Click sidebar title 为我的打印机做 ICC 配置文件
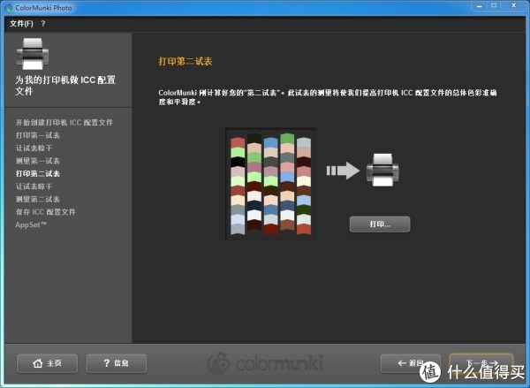The height and width of the screenshot is (388, 530). 65,85
